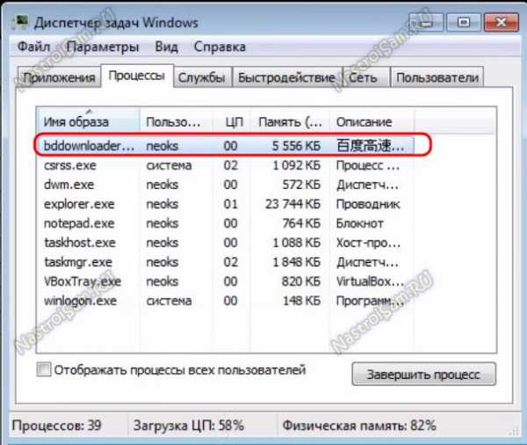Select the taskmgr.exe process
Image resolution: width=527 pixels, height=445 pixels.
coord(225,262)
